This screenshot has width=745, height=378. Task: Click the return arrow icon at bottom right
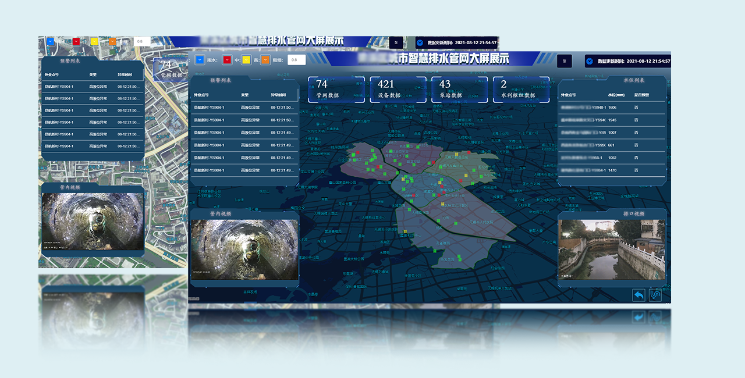pyautogui.click(x=638, y=295)
